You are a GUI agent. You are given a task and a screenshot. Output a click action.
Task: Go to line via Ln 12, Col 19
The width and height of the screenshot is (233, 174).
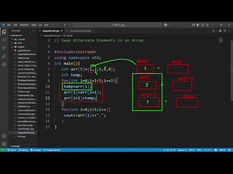point(169,150)
